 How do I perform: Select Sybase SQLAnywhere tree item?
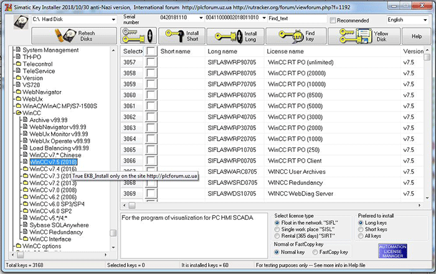[60, 225]
